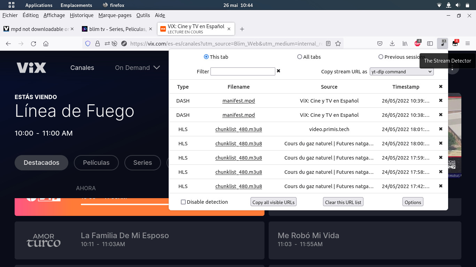The width and height of the screenshot is (476, 267).
Task: Select the Destacados category pill
Action: [x=41, y=163]
